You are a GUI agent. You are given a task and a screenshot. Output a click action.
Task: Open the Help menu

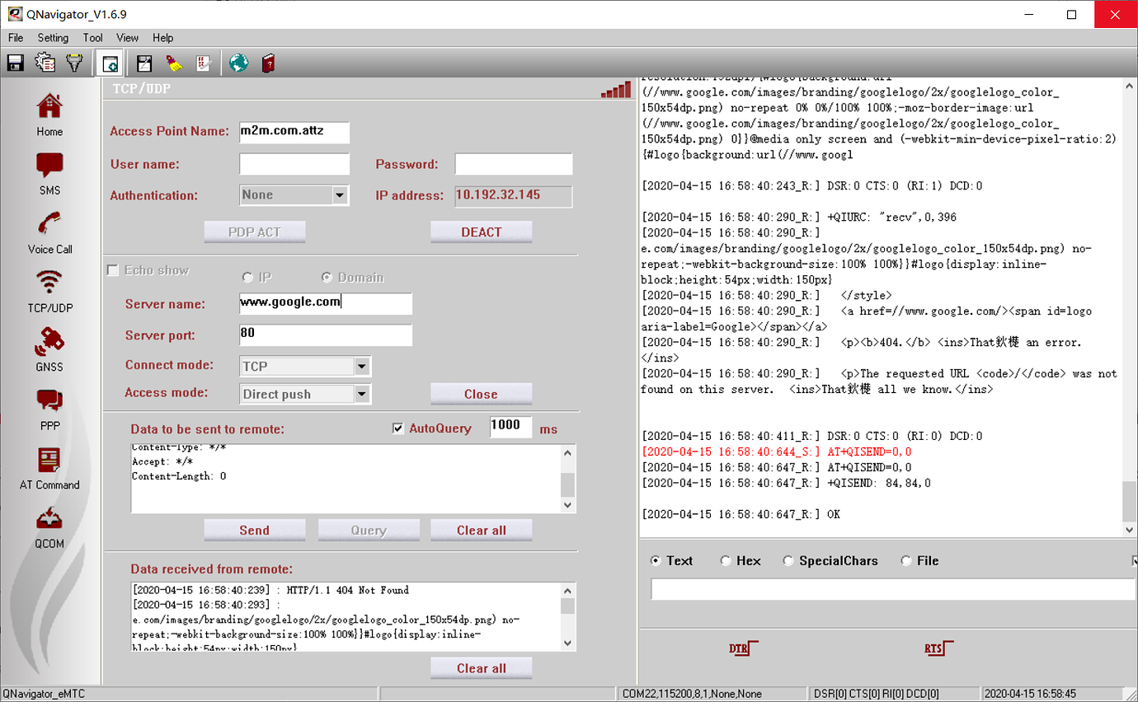pos(162,38)
